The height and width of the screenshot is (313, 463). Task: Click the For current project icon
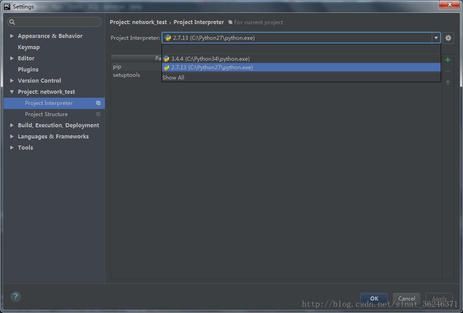(x=230, y=22)
